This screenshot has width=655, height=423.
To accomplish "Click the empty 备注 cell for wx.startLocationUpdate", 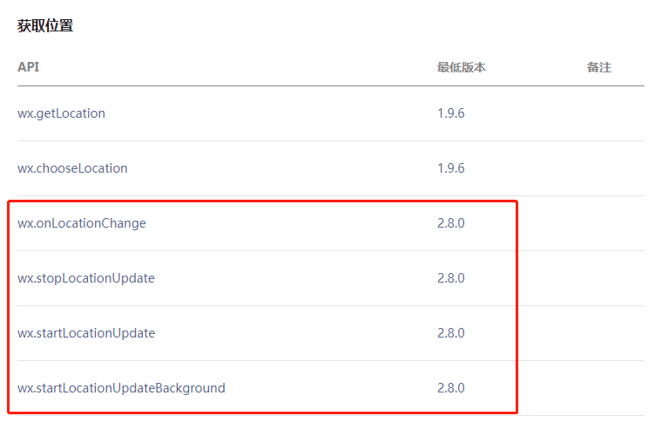I will (599, 333).
